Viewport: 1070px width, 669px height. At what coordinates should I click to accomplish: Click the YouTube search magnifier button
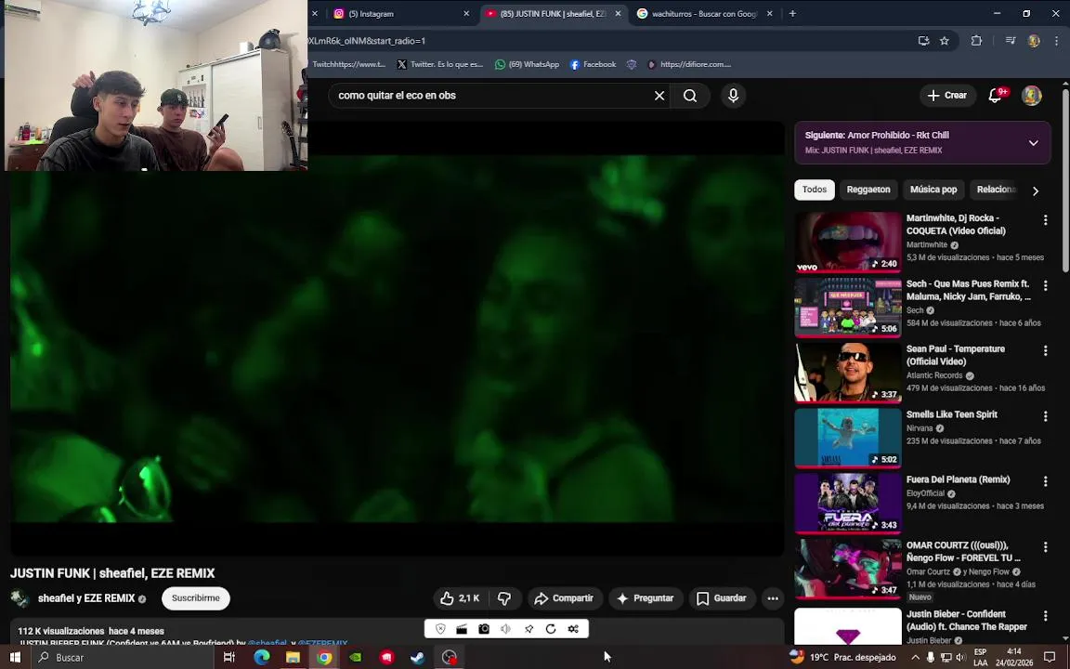690,96
